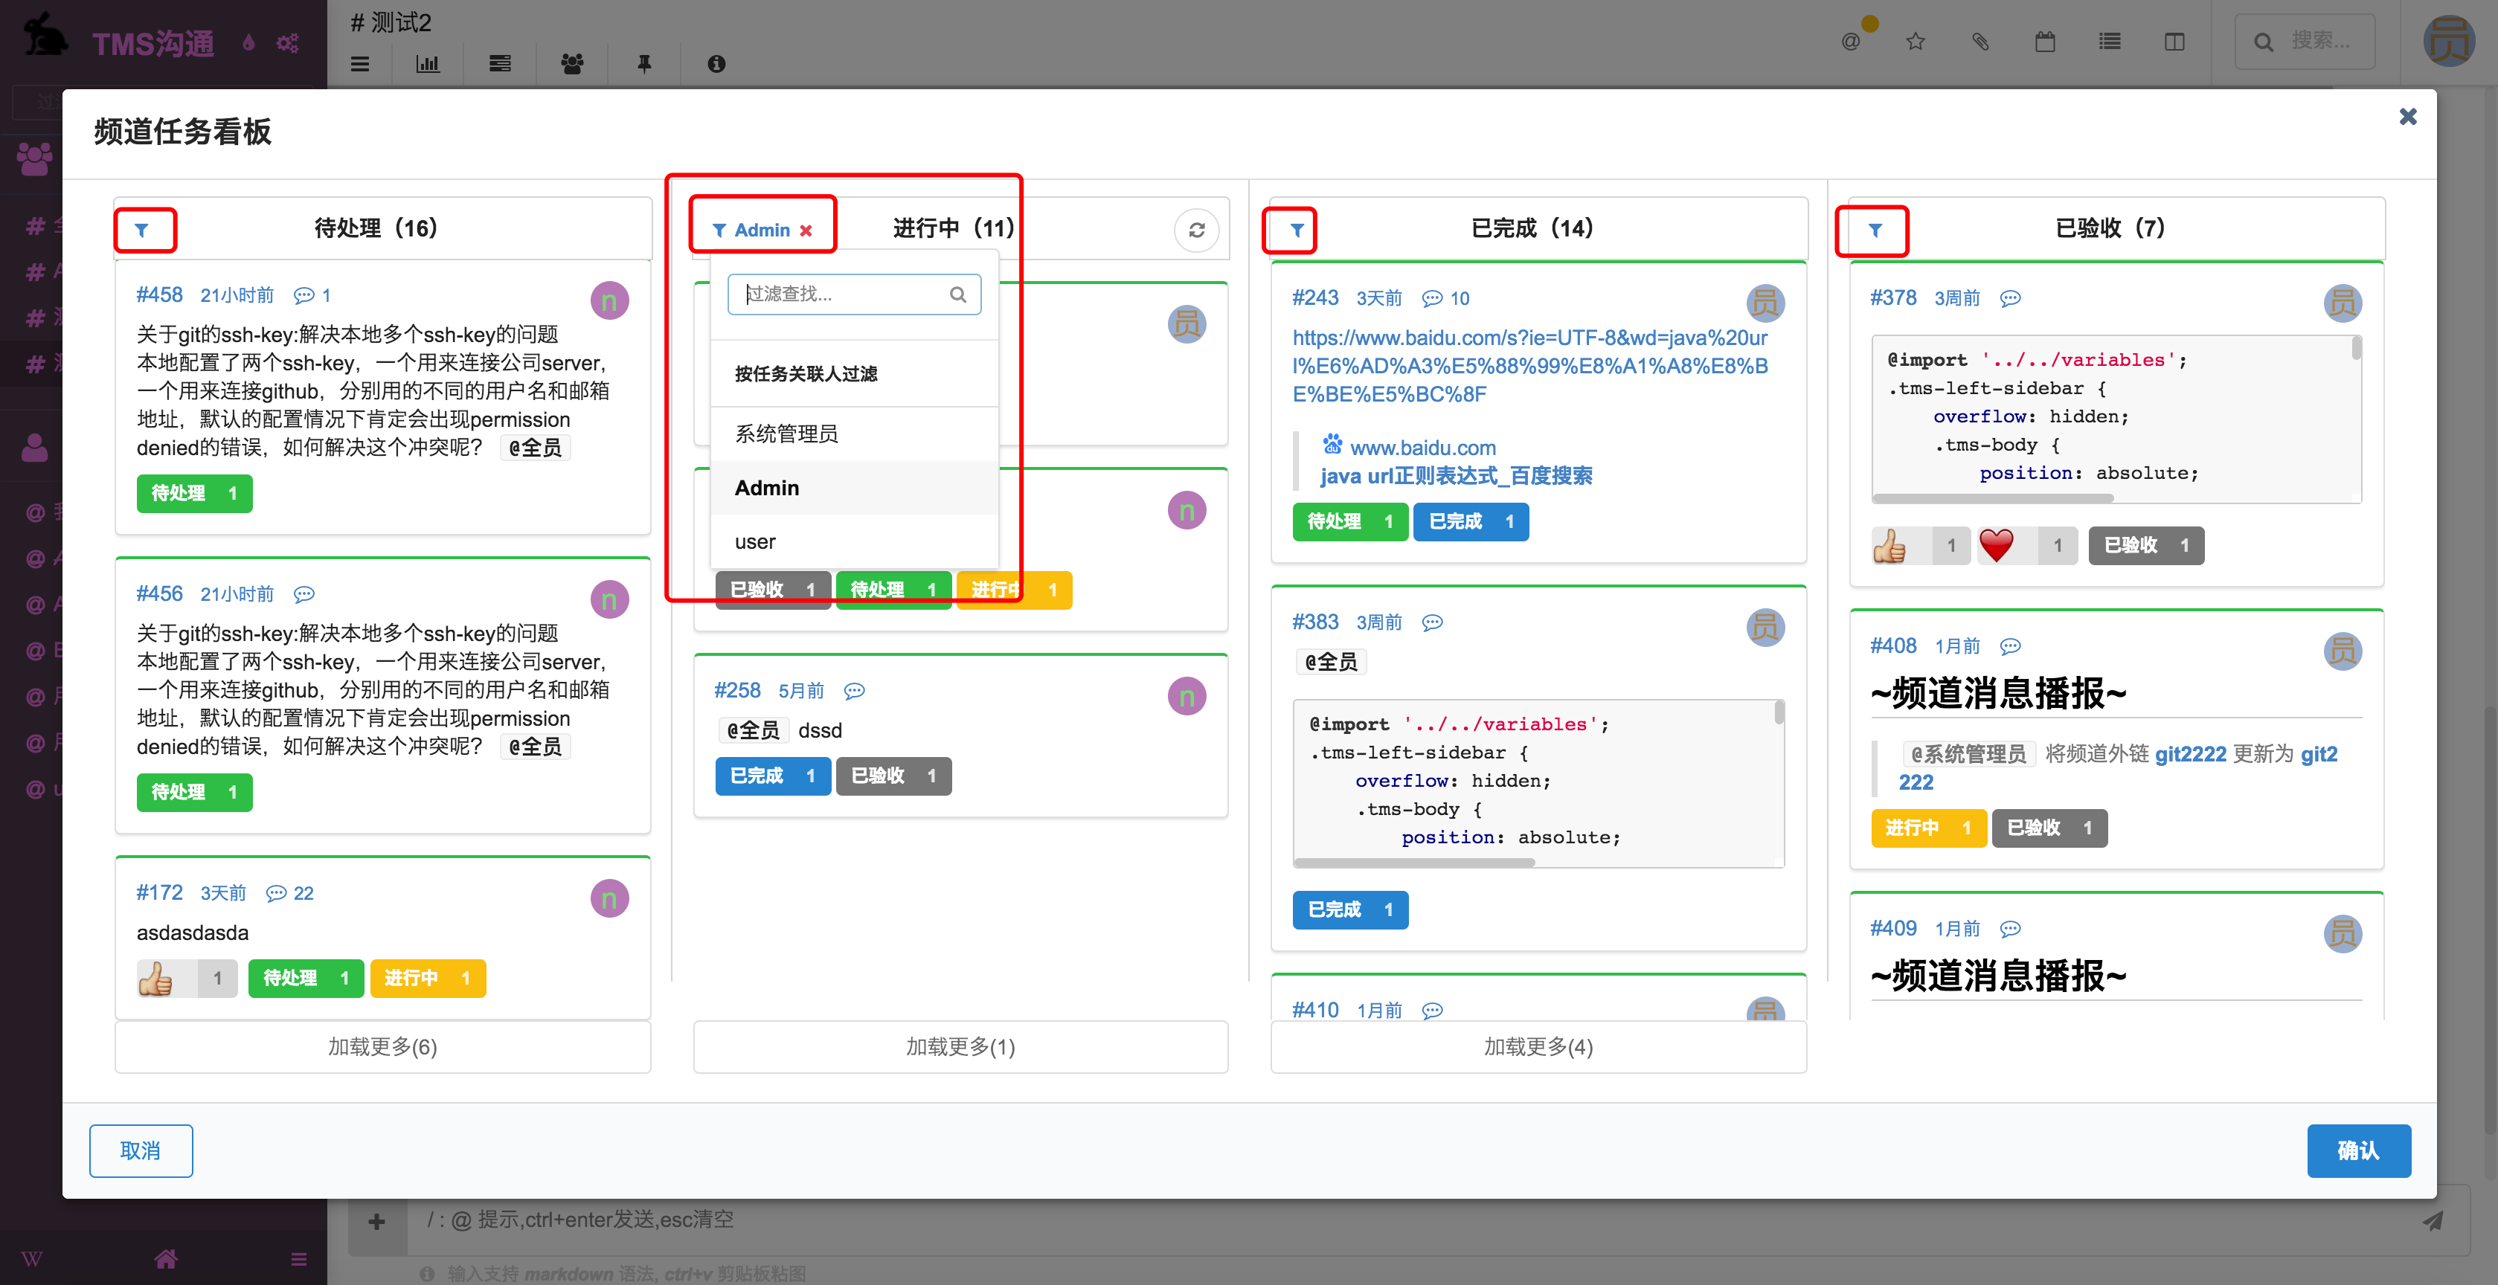Open task #409 link
The width and height of the screenshot is (2498, 1285).
[x=1893, y=928]
